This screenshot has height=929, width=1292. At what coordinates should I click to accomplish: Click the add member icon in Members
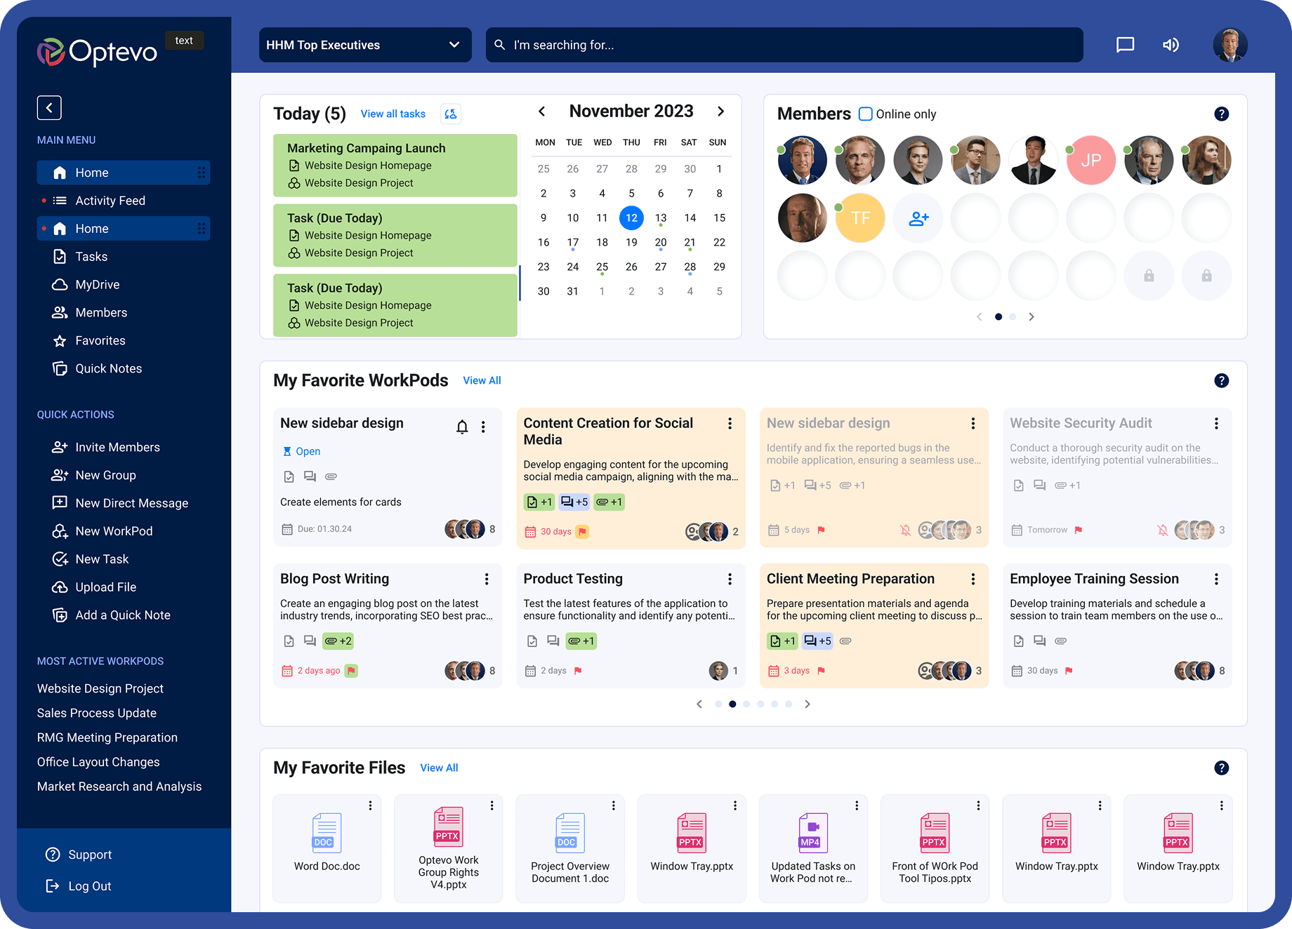(x=918, y=218)
